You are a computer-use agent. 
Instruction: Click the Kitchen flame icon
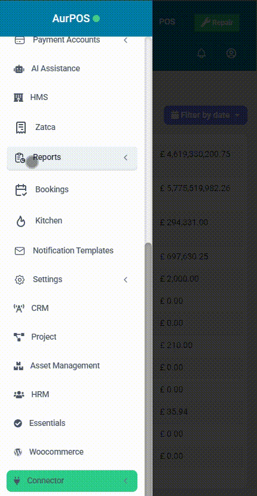21,221
